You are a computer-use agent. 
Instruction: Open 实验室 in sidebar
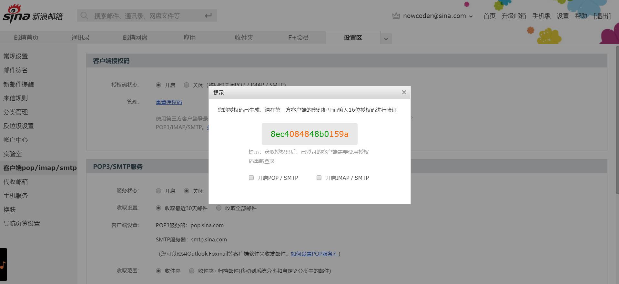(x=12, y=154)
